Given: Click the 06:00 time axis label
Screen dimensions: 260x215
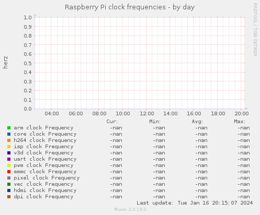Looking at the screenshot, I should pos(76,114).
